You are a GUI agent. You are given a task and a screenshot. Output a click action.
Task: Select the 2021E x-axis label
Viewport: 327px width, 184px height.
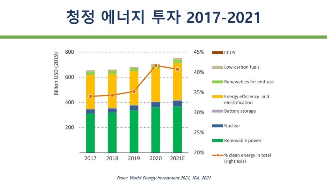coord(178,158)
